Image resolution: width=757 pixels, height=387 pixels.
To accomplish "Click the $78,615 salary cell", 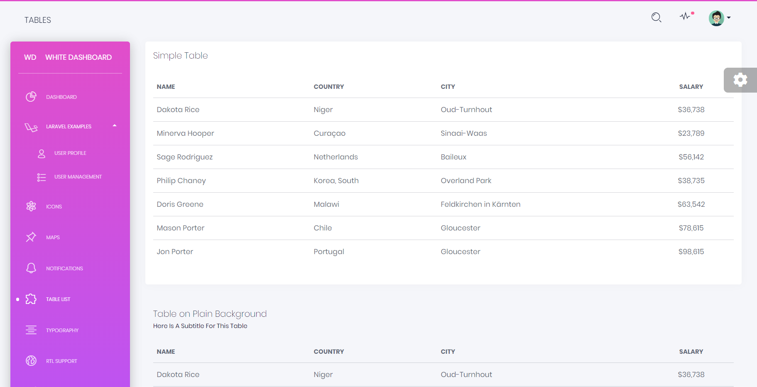I will (691, 228).
